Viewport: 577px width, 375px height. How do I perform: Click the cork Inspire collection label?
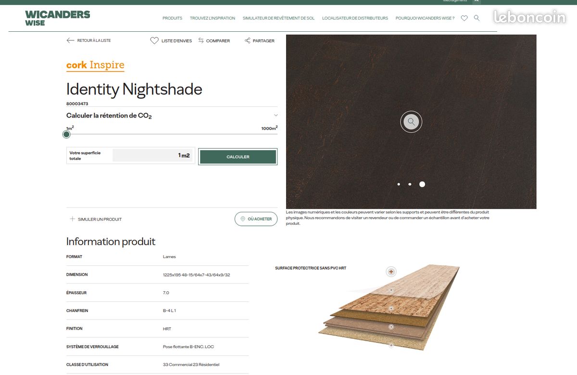click(x=95, y=65)
